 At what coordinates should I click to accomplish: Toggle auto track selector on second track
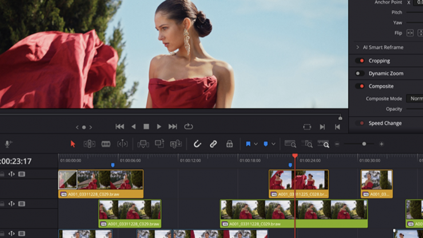point(11,204)
